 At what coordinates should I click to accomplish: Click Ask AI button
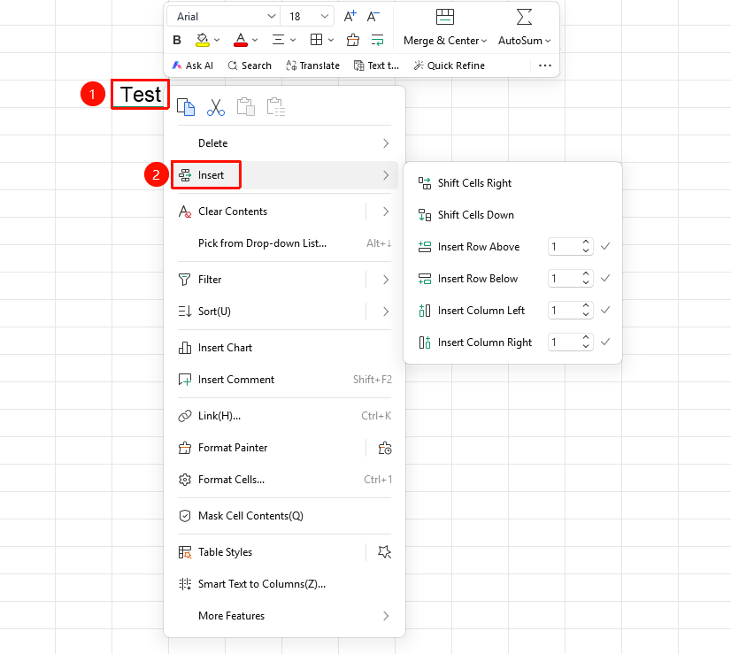(x=193, y=65)
